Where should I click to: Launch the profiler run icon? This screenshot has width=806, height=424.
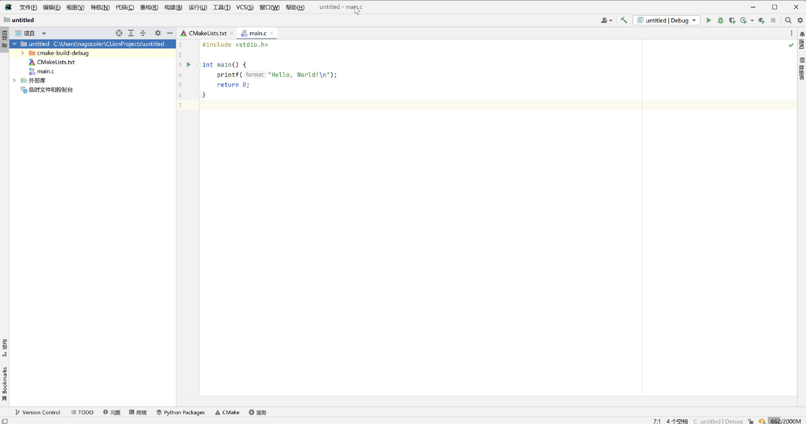(x=743, y=20)
